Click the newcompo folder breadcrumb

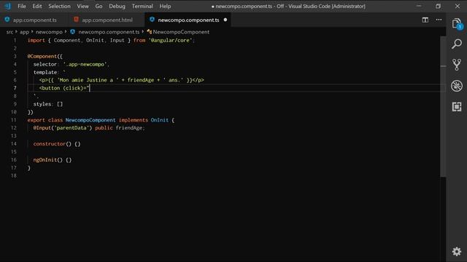pos(49,32)
